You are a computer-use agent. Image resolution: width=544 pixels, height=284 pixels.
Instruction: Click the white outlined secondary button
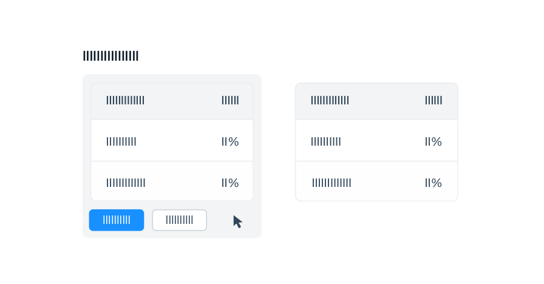point(179,220)
